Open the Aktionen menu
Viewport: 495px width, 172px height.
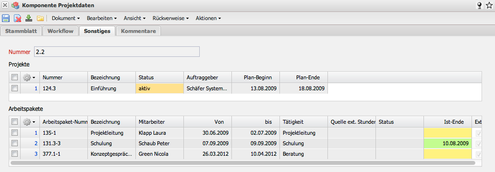[208, 18]
